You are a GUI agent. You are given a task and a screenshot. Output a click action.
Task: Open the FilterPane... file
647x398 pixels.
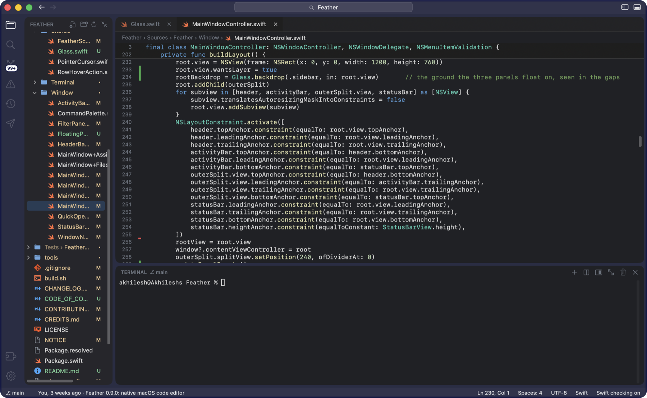pos(66,124)
